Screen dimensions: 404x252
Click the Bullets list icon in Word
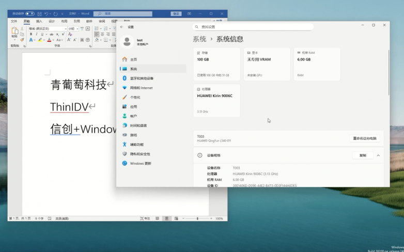97,28
